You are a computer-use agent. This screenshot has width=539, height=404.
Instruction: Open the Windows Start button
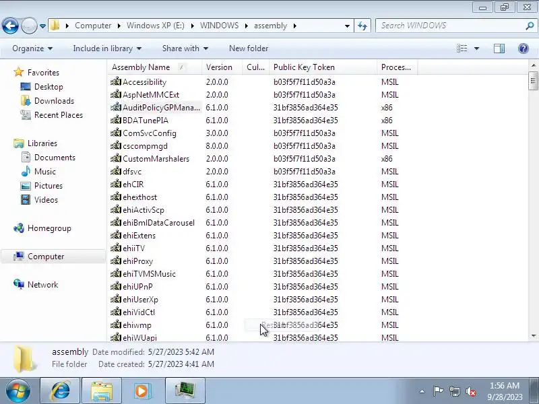click(x=18, y=391)
